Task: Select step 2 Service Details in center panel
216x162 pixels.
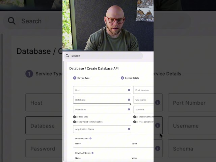Action: tap(130, 78)
